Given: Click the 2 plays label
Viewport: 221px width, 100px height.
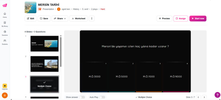Looking at the screenshot, I should pyautogui.click(x=94, y=9).
